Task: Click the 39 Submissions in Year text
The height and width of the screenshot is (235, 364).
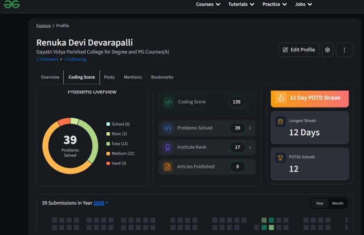Action: [x=67, y=203]
